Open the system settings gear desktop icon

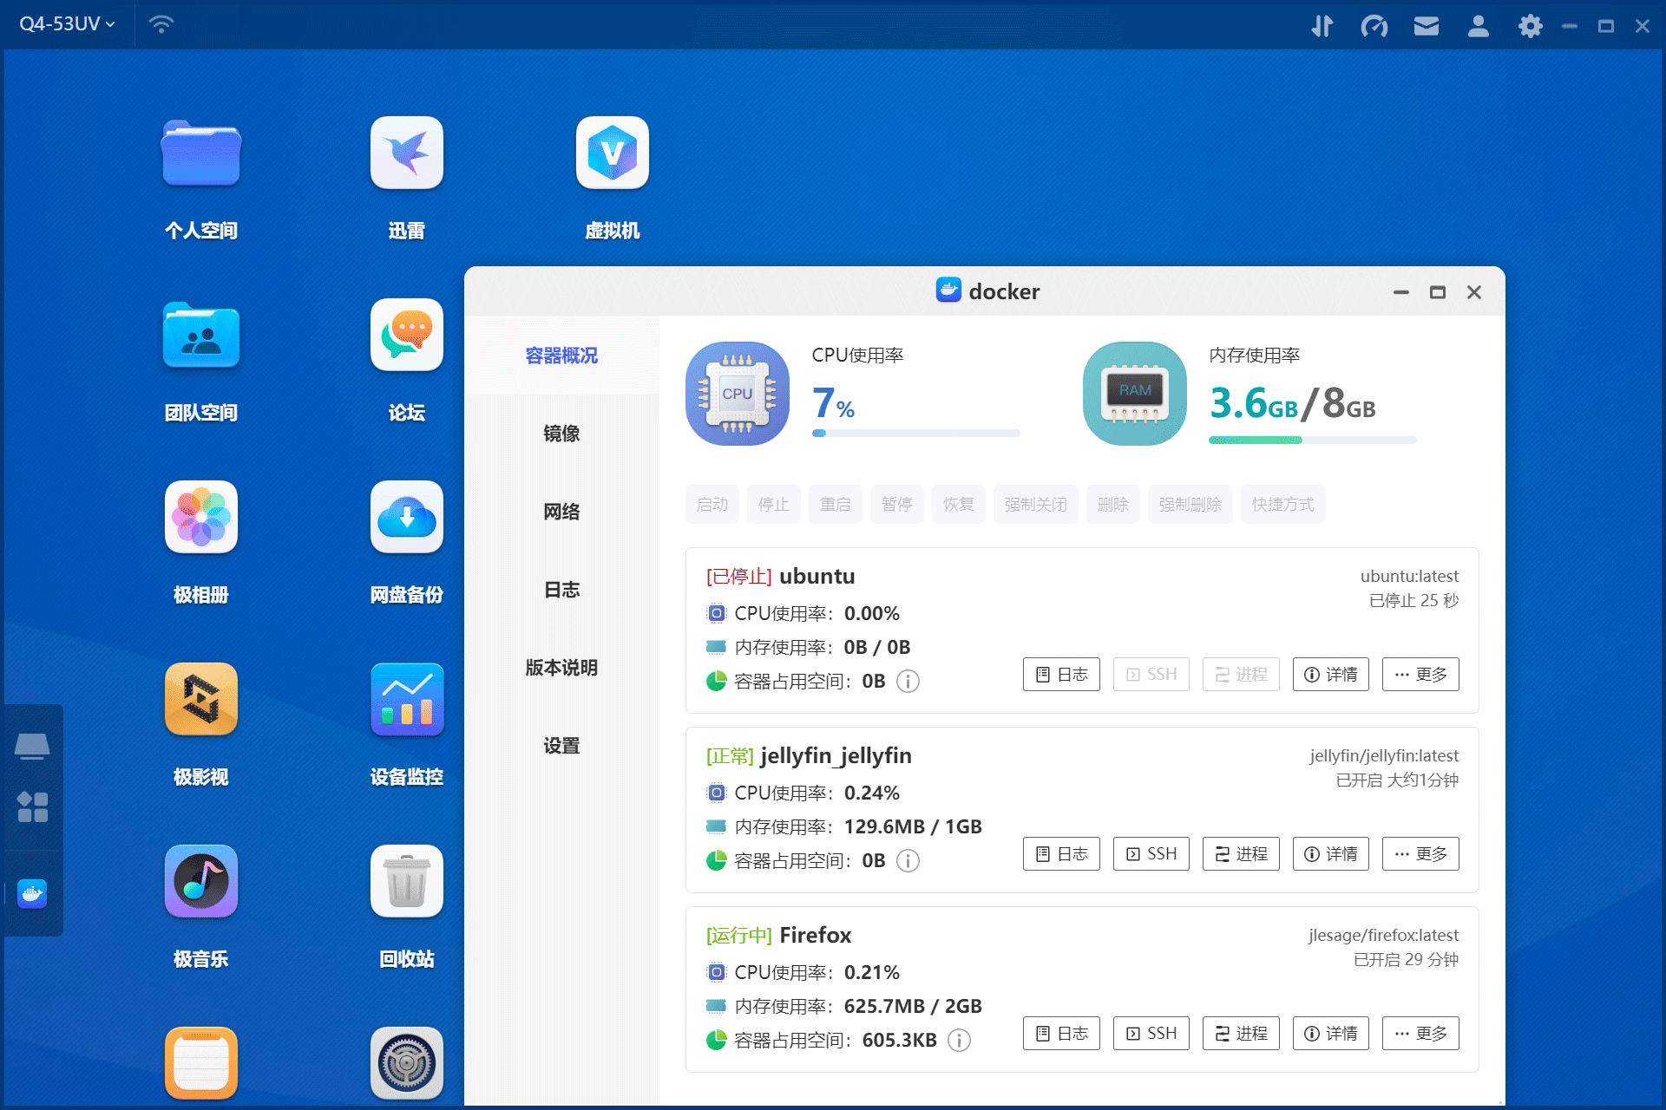406,1063
